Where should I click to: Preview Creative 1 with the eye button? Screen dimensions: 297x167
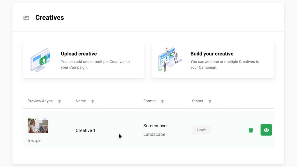tap(266, 130)
